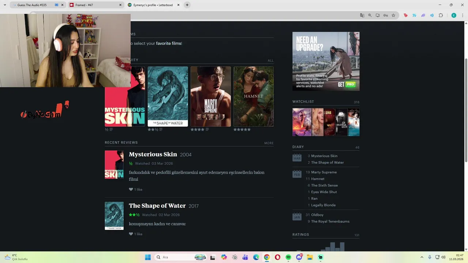Open the password key icon in address bar
Image resolution: width=468 pixels, height=263 pixels.
point(385,15)
